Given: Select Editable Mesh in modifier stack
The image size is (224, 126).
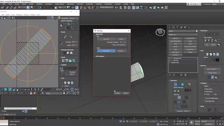Looking at the screenshot, I should (175, 63).
